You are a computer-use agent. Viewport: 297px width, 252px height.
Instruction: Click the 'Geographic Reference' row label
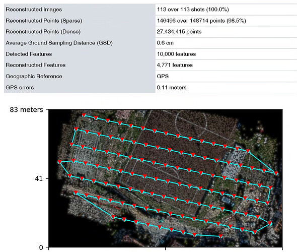34,76
